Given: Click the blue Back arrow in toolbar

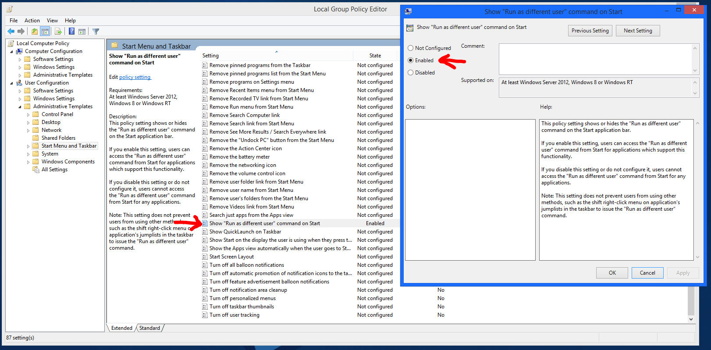Looking at the screenshot, I should 11,32.
